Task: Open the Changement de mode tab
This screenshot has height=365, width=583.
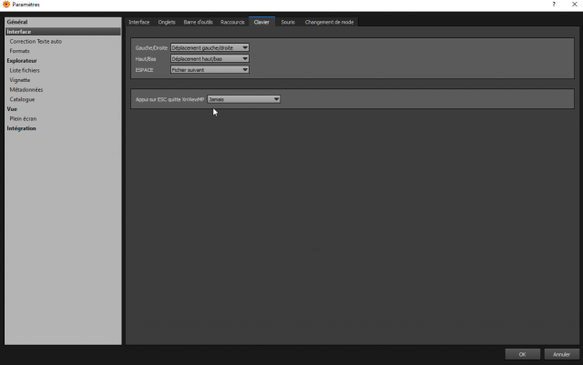Action: (329, 23)
